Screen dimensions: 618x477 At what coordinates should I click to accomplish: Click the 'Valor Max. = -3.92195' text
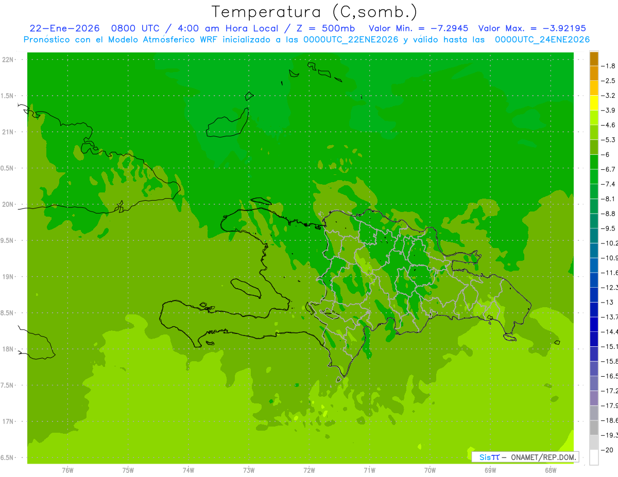point(532,28)
